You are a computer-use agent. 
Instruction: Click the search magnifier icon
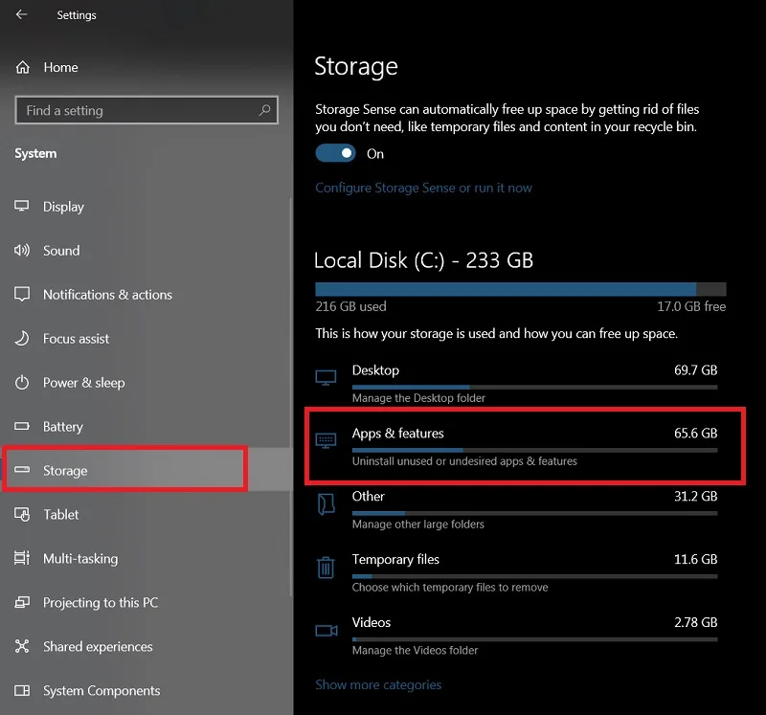(264, 110)
